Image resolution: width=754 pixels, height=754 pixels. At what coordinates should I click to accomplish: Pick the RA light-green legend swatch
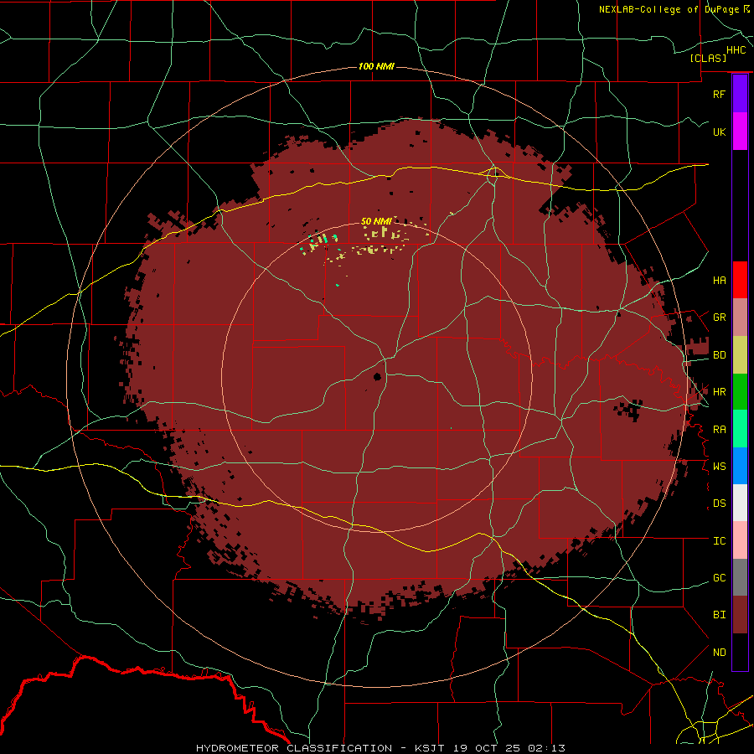pos(740,429)
